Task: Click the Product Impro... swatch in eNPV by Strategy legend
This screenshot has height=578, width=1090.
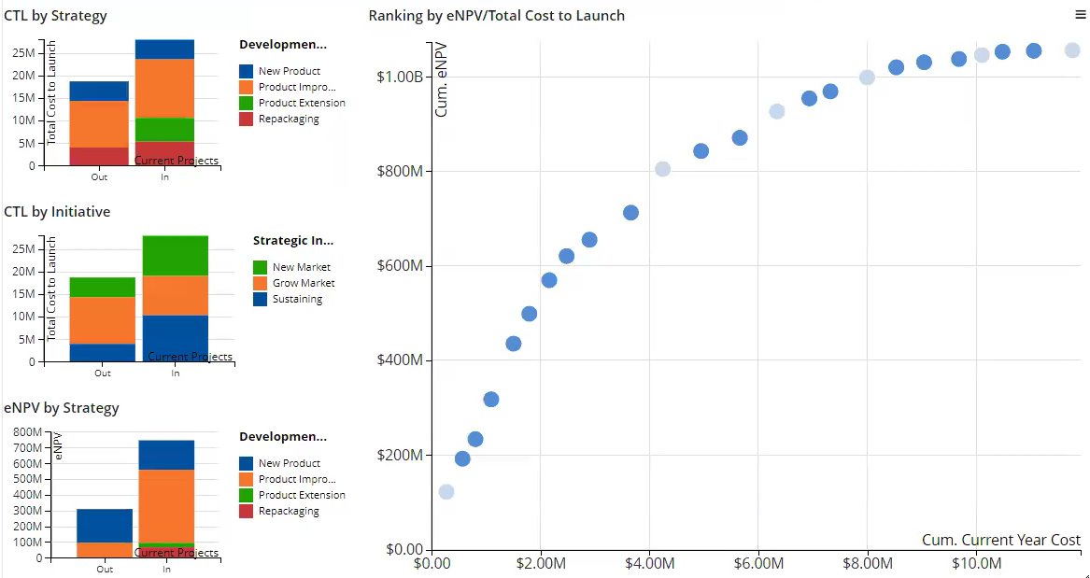Action: click(246, 479)
